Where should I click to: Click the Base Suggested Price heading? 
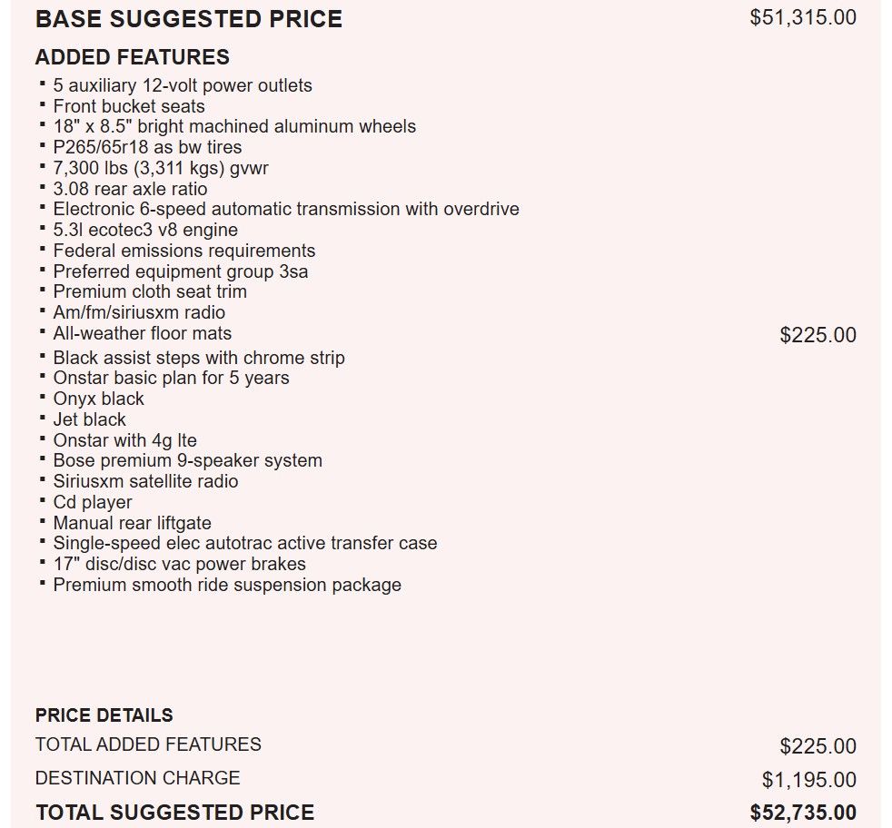click(x=189, y=19)
